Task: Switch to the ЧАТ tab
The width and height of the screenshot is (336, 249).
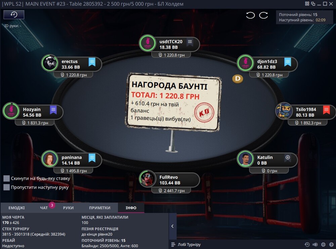Action: (x=44, y=208)
